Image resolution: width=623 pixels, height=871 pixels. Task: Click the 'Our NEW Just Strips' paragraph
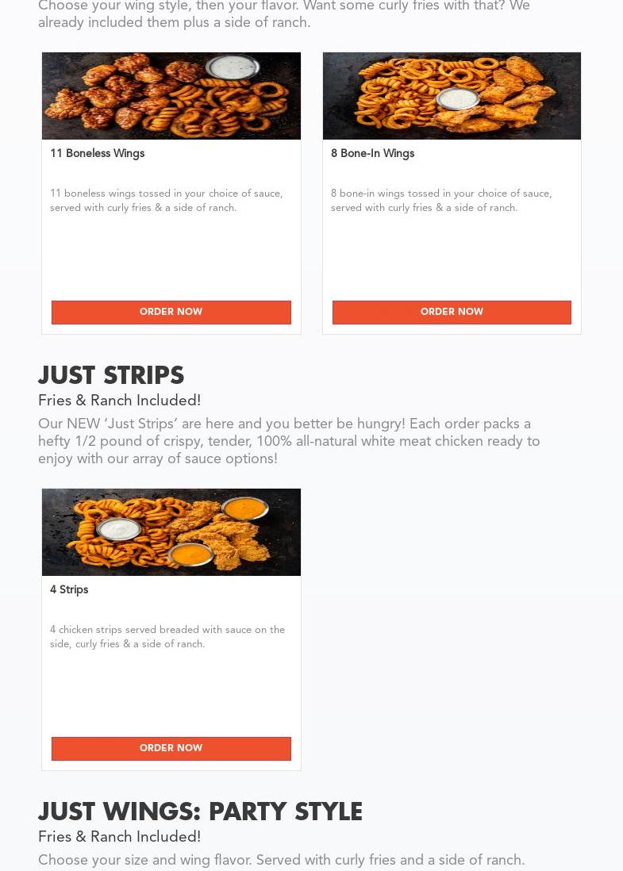289,441
